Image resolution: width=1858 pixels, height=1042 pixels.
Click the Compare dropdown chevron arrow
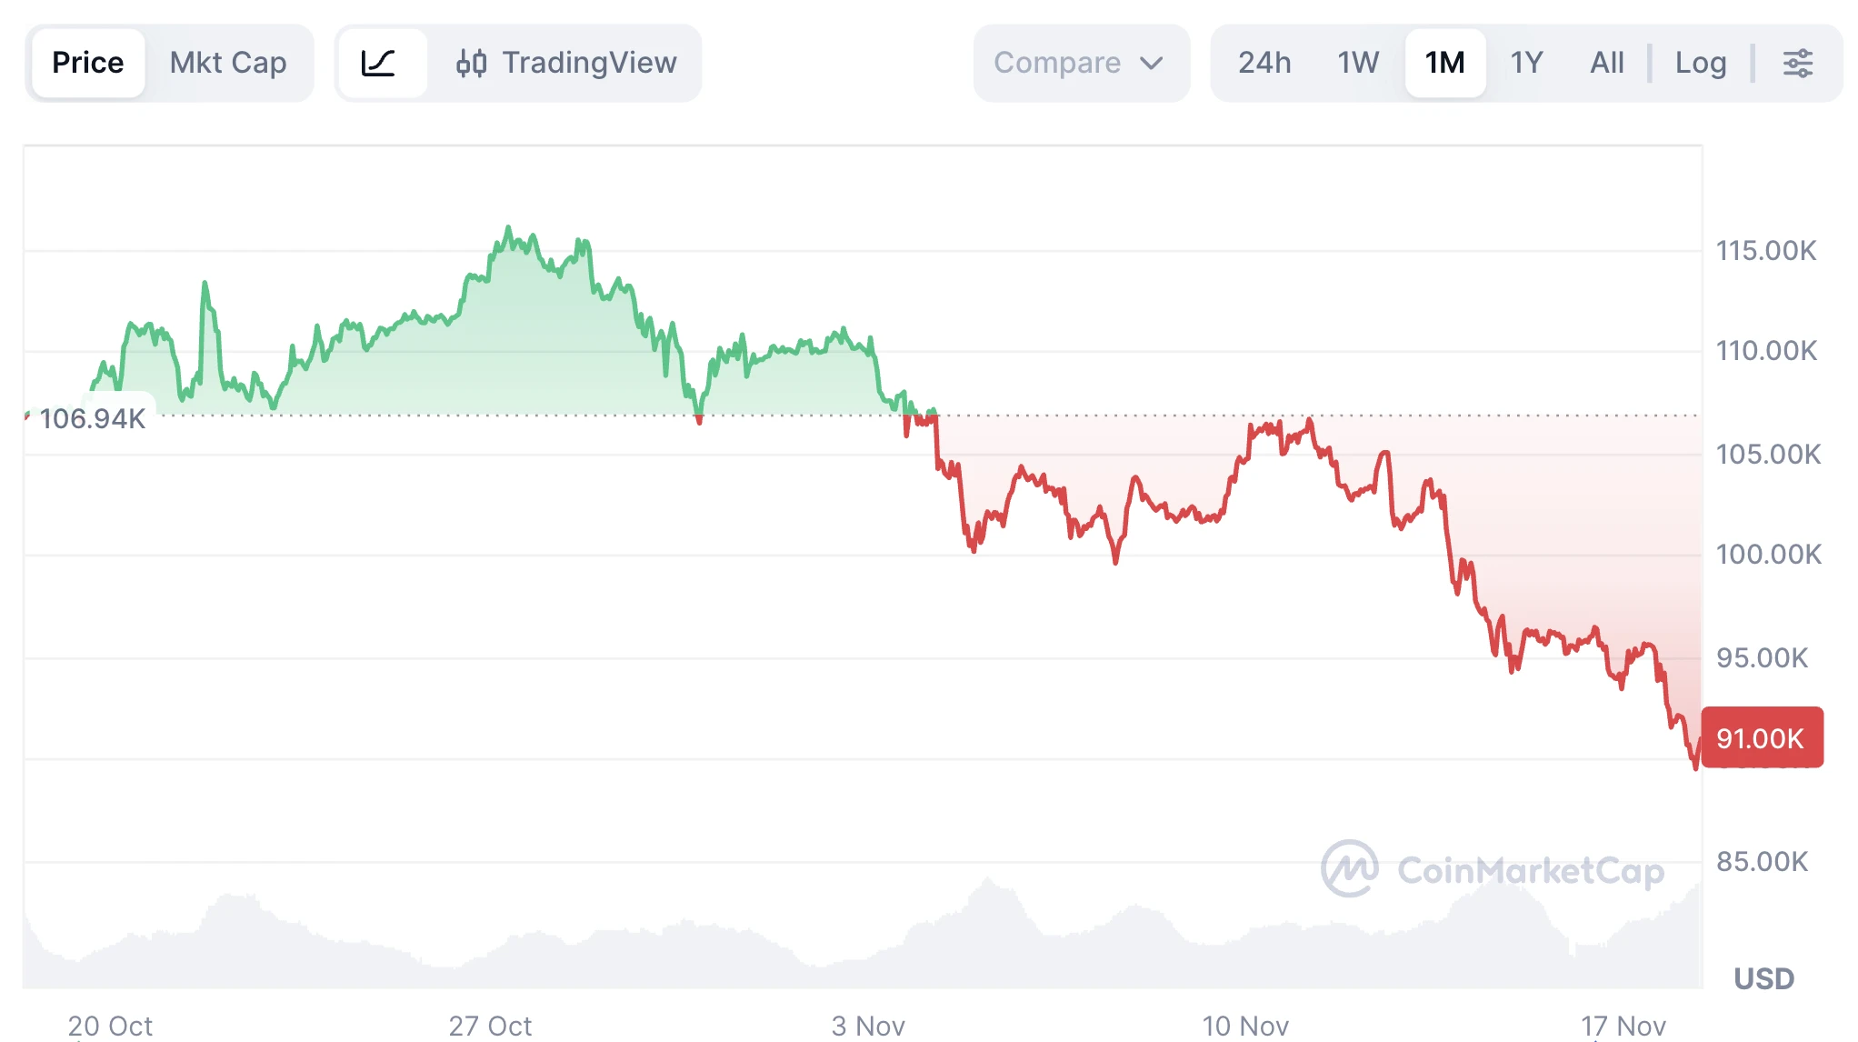1152,63
